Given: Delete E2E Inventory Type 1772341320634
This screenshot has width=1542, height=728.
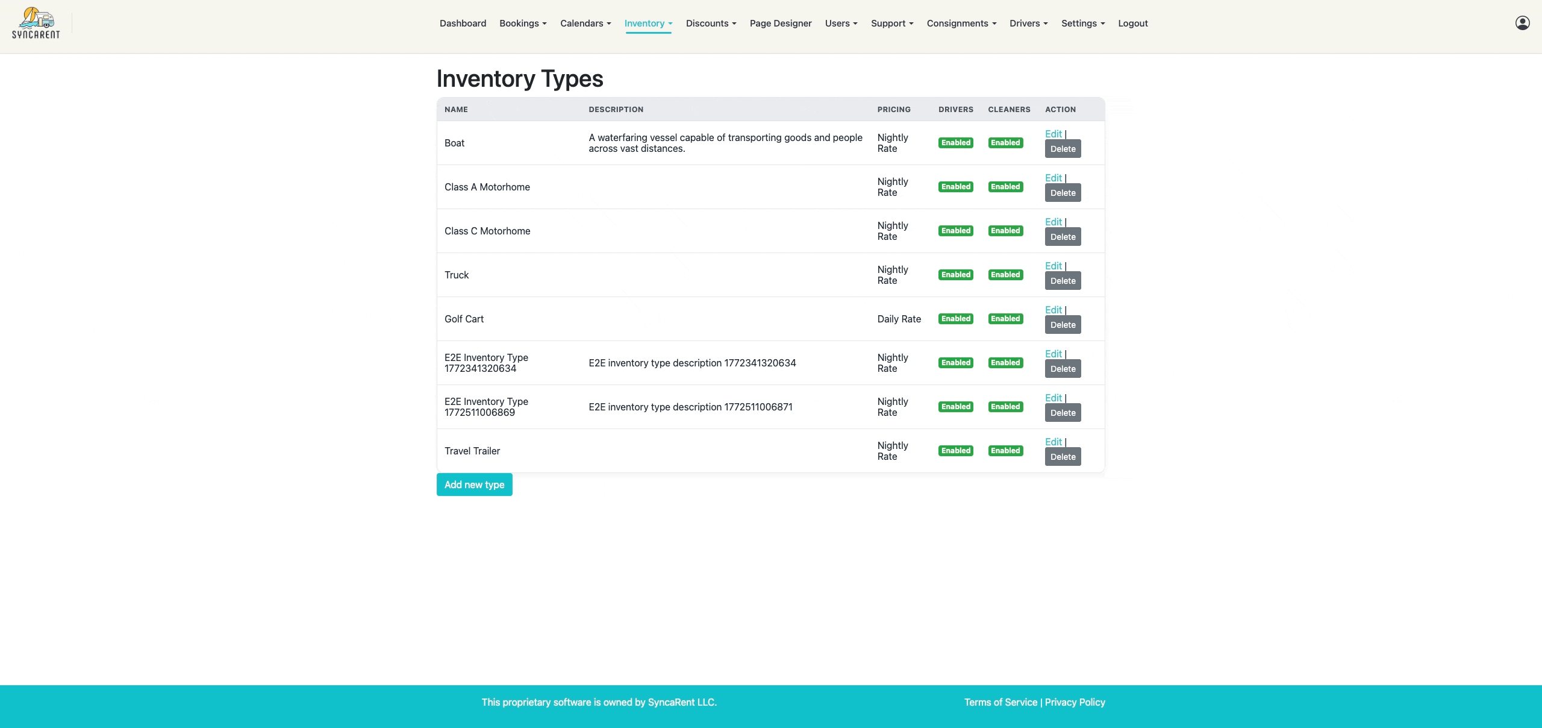Looking at the screenshot, I should (1063, 369).
